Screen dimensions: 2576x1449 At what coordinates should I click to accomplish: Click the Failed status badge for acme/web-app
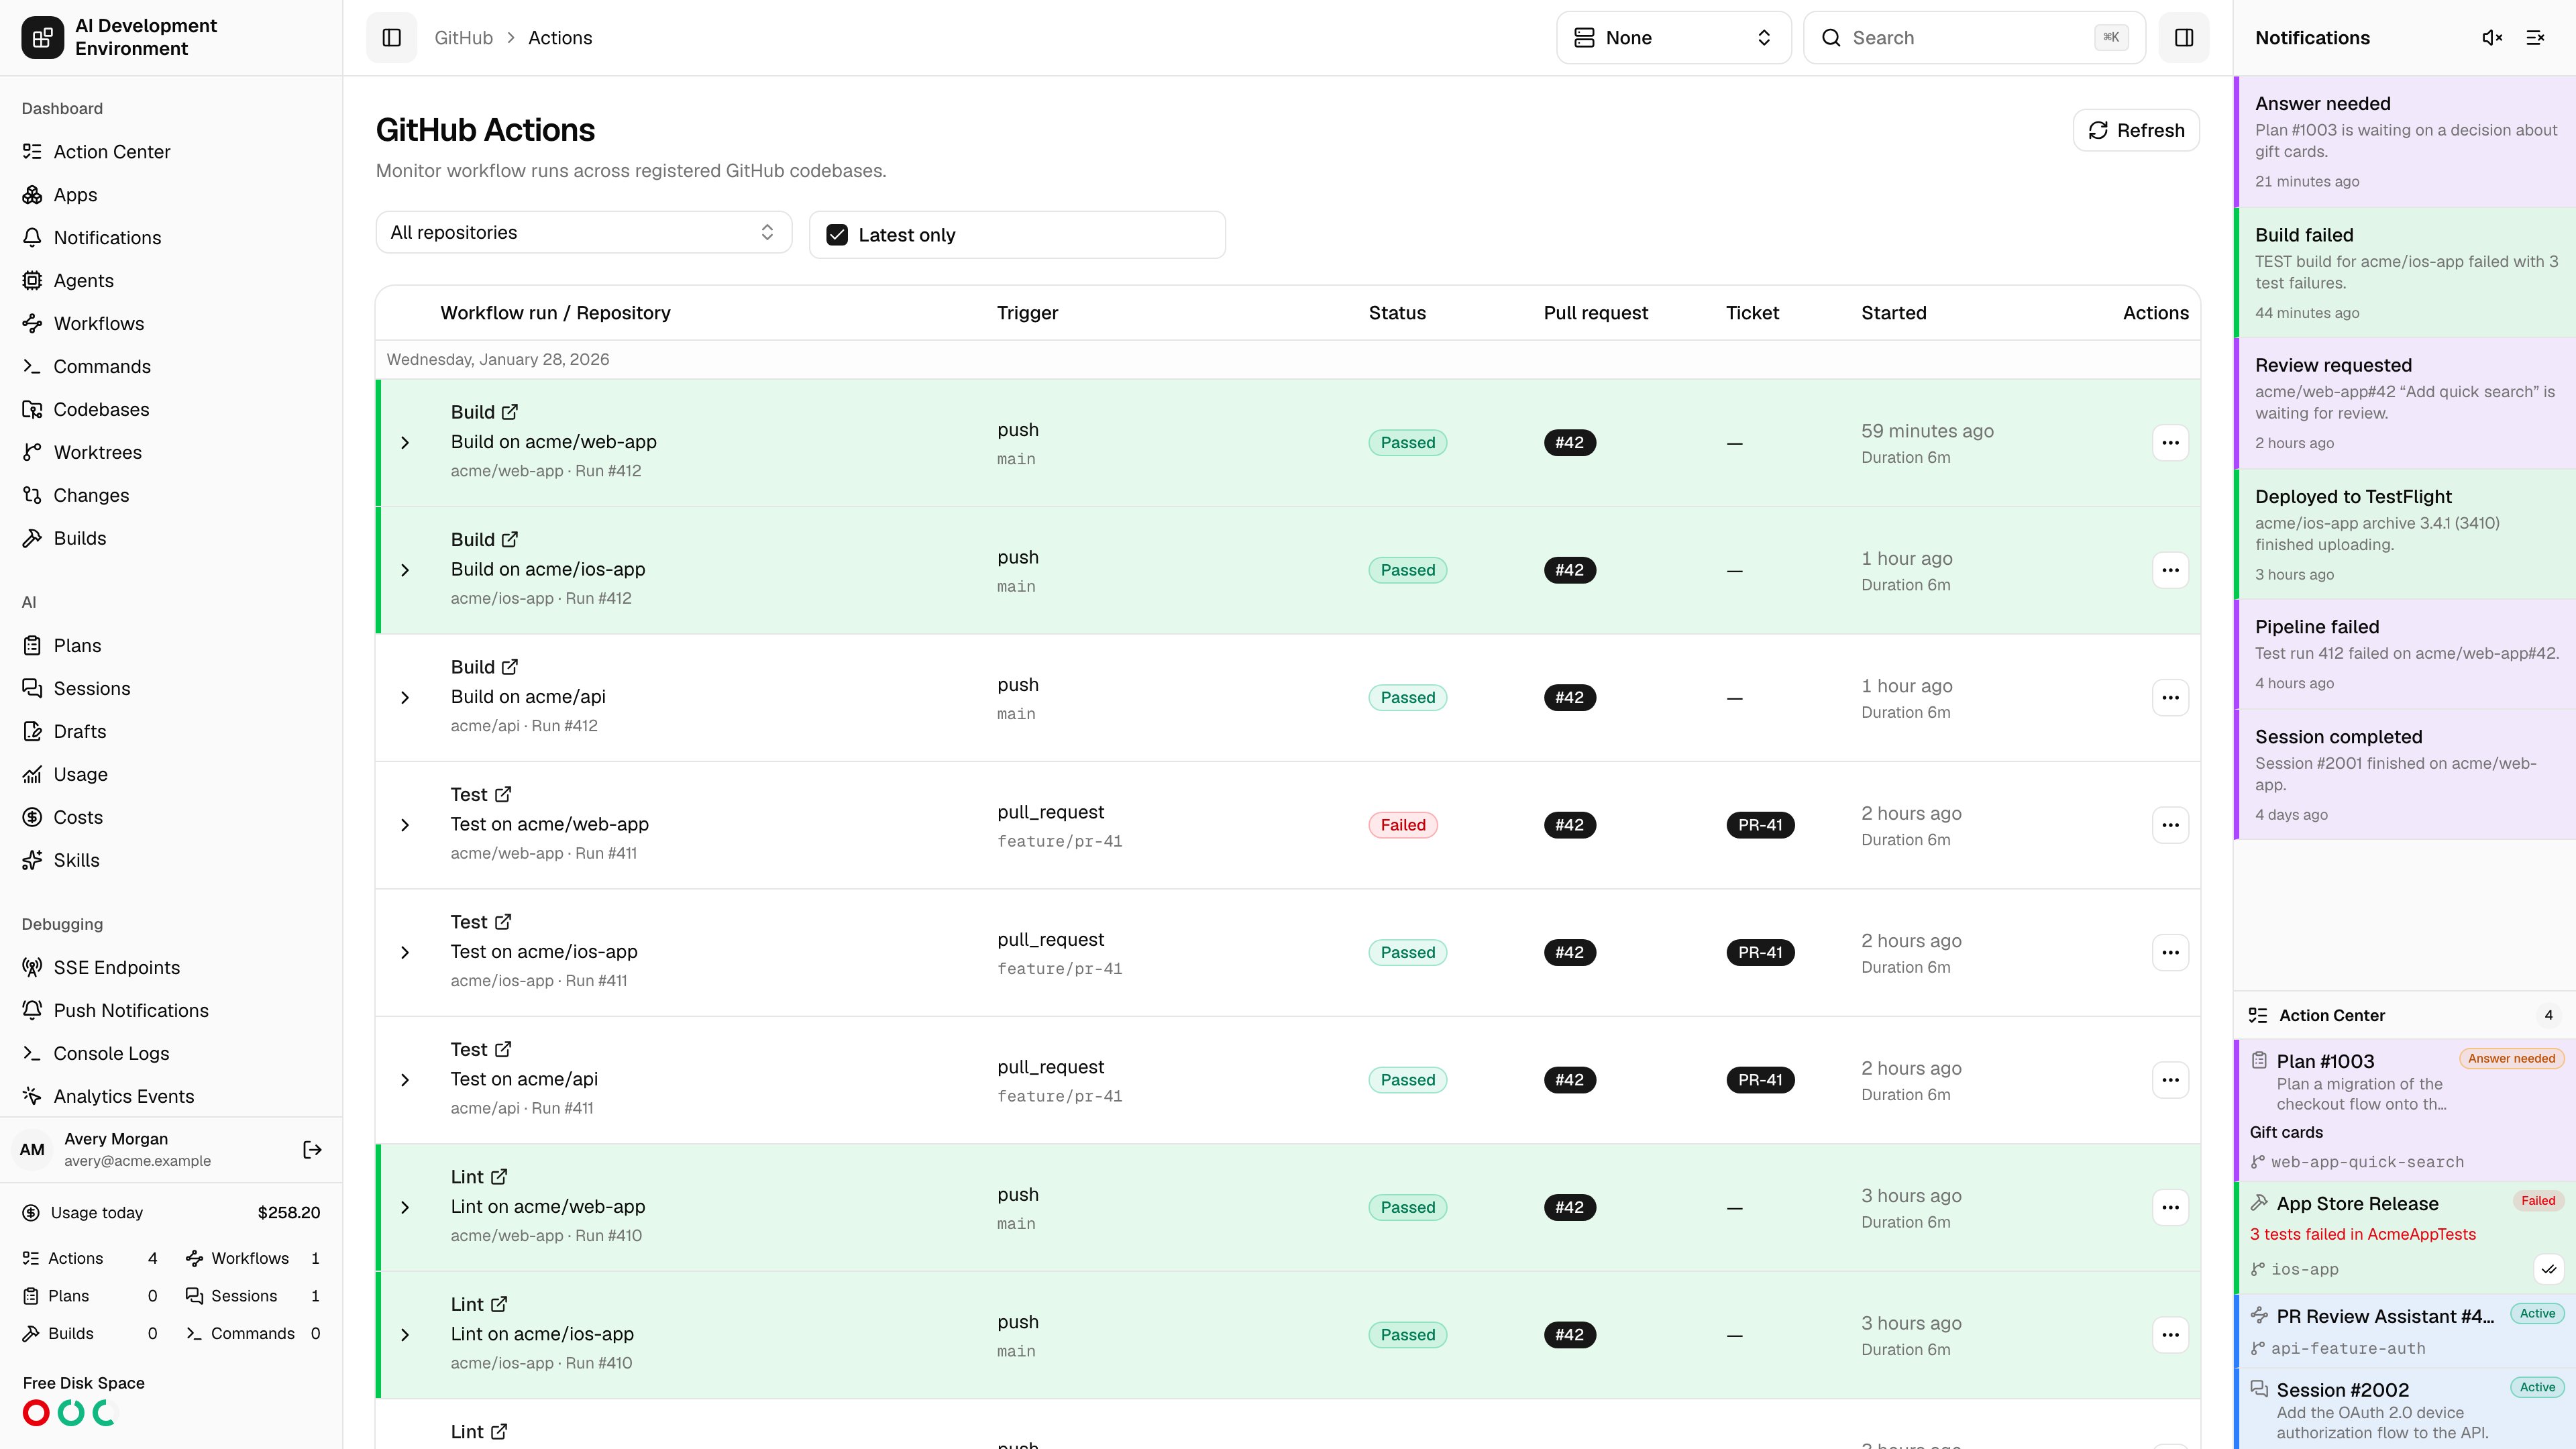coord(1403,825)
